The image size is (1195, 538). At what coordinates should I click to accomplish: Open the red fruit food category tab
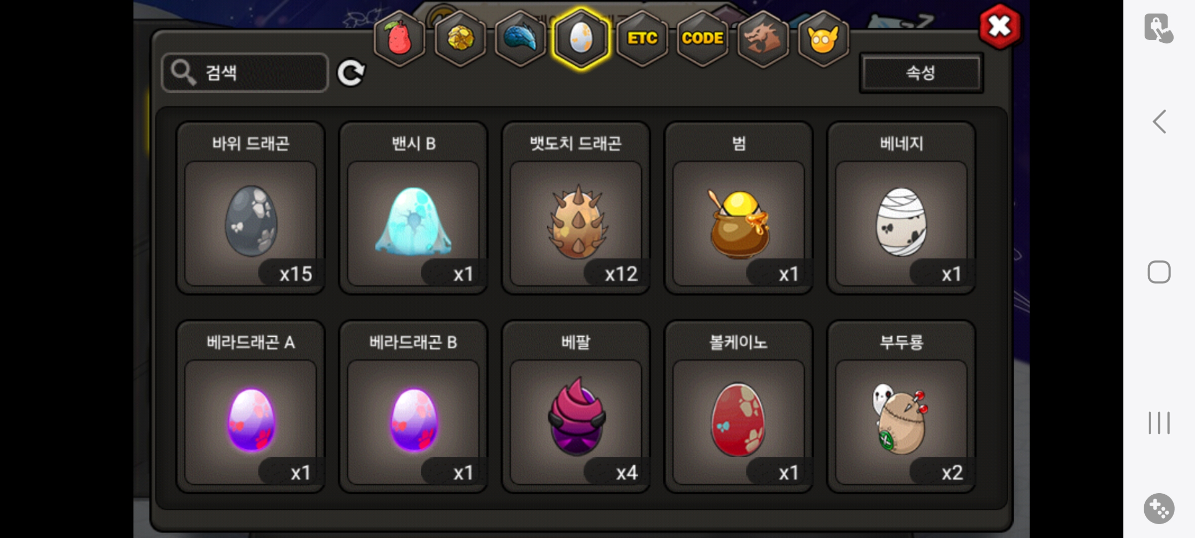[x=399, y=38]
